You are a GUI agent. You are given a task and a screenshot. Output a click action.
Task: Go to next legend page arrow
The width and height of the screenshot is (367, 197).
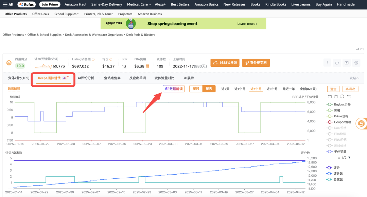pyautogui.click(x=349, y=158)
